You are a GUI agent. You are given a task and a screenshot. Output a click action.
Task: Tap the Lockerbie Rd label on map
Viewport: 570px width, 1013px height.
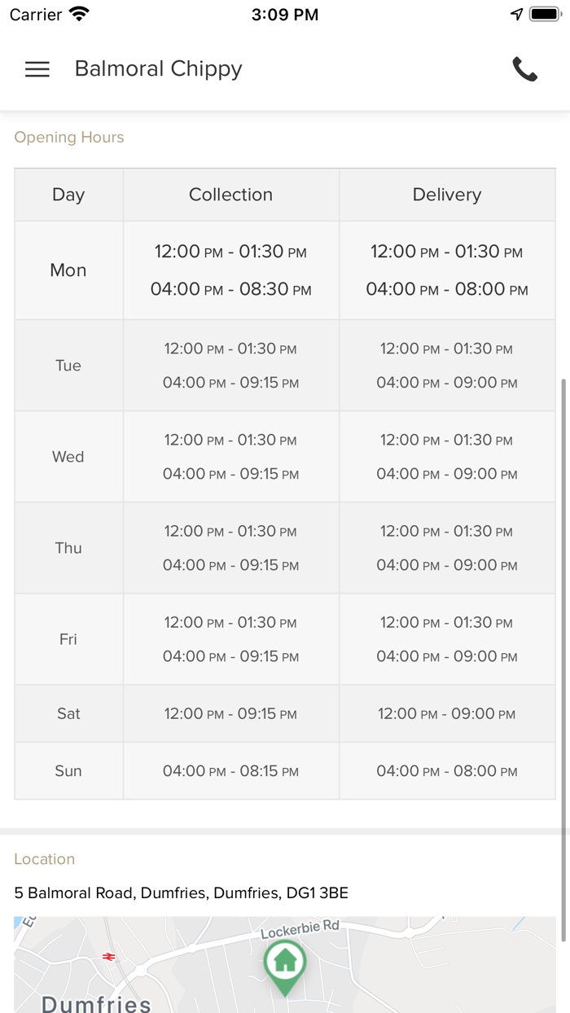299,930
